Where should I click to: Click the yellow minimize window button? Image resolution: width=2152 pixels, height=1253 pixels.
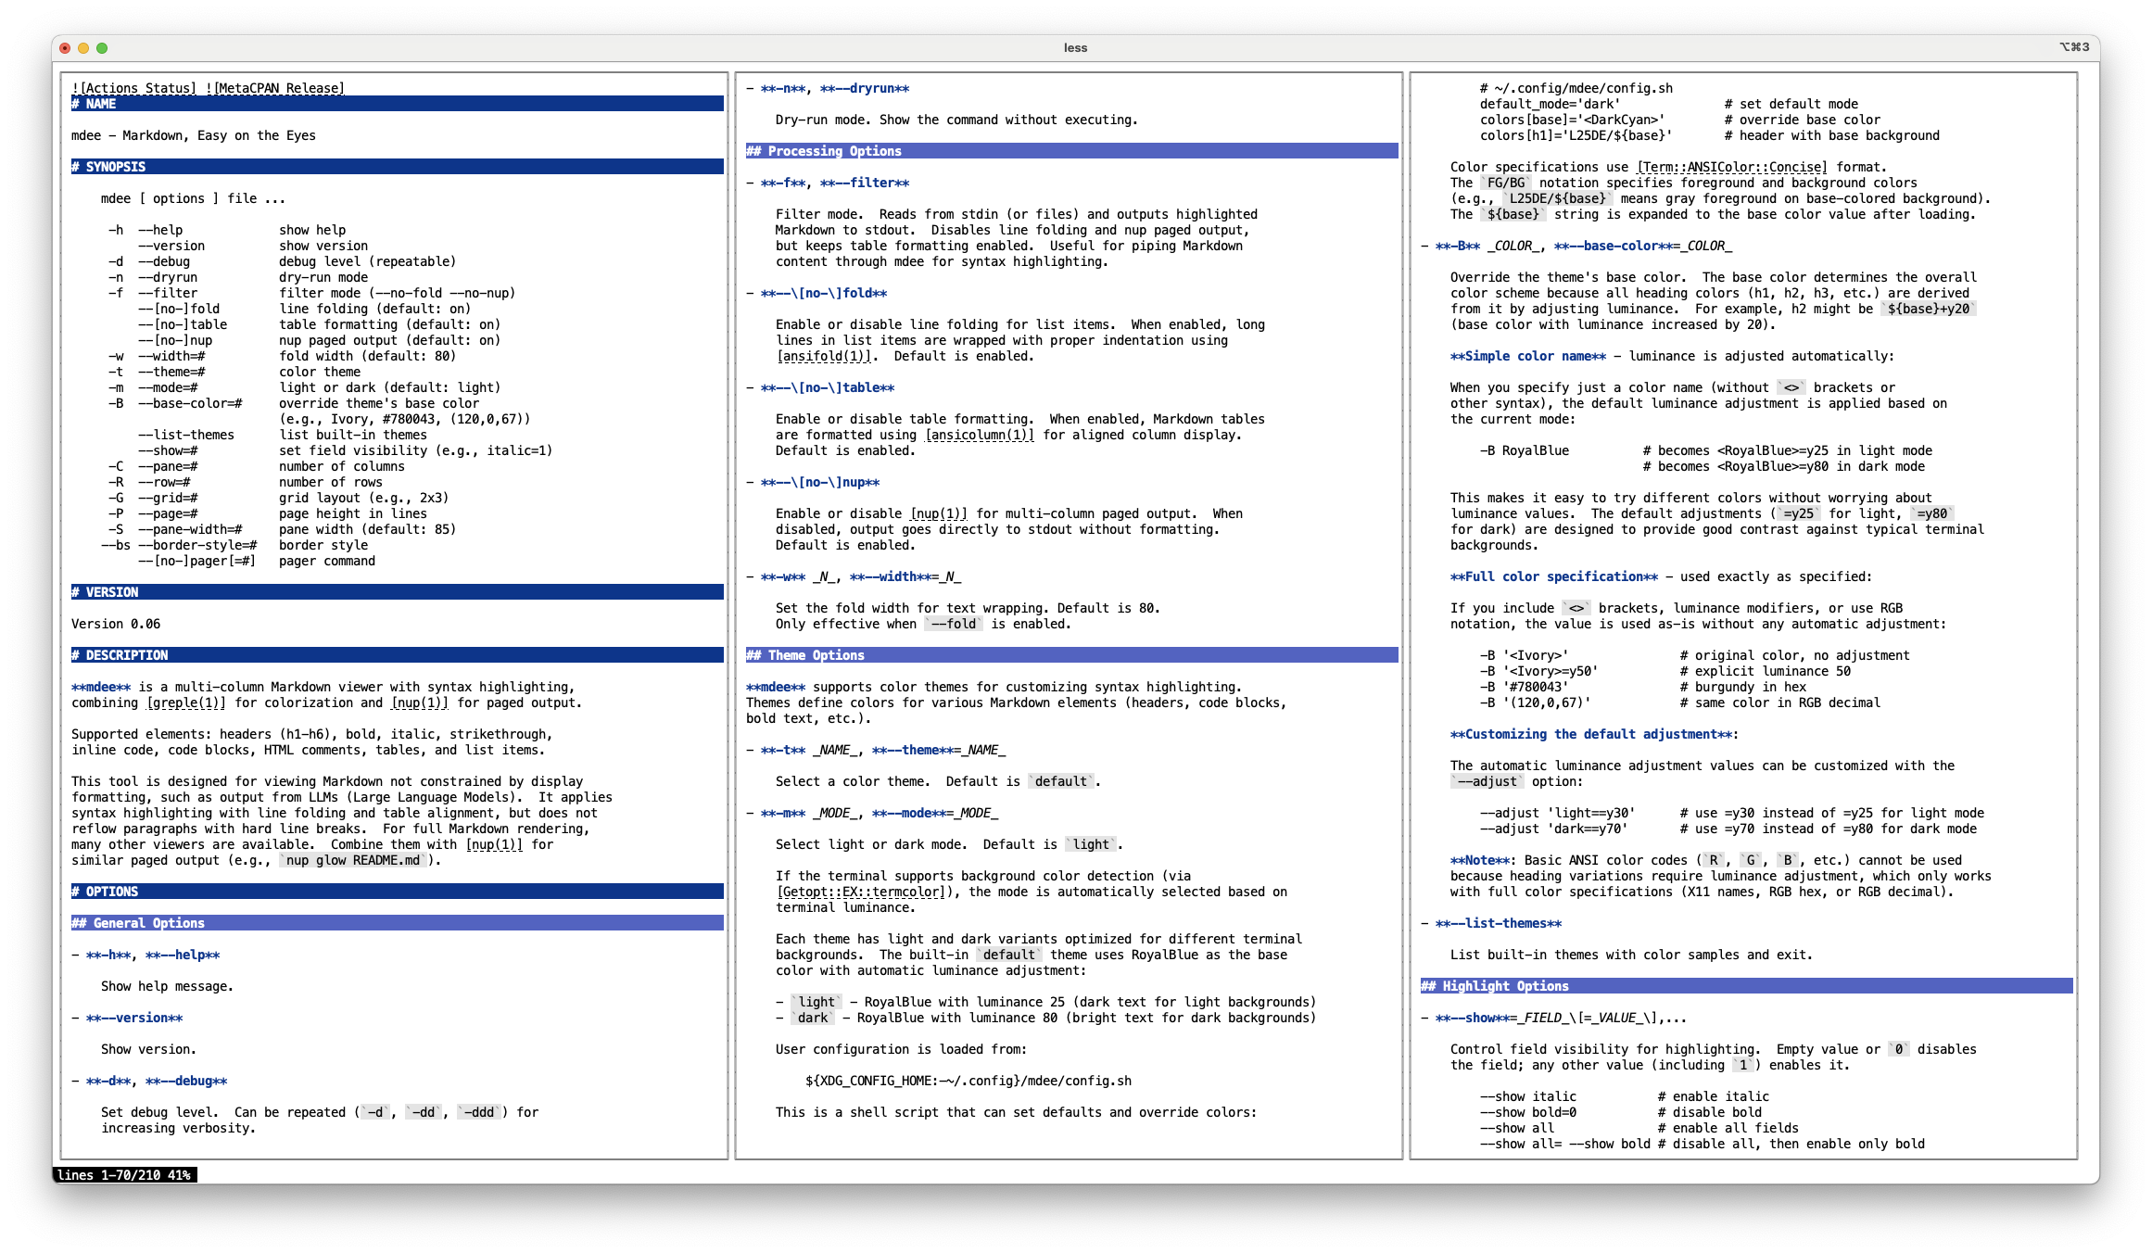pyautogui.click(x=83, y=48)
